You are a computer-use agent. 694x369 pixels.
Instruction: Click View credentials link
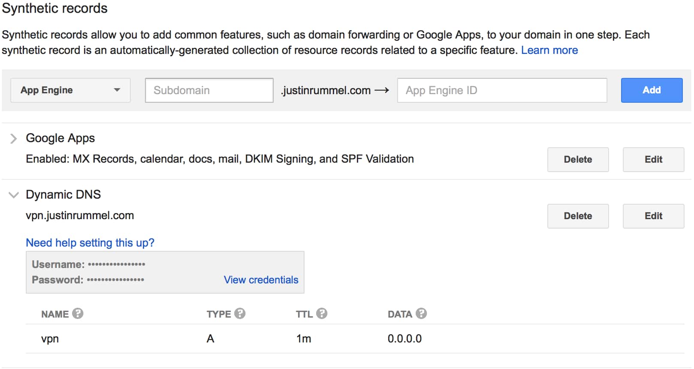click(x=261, y=280)
